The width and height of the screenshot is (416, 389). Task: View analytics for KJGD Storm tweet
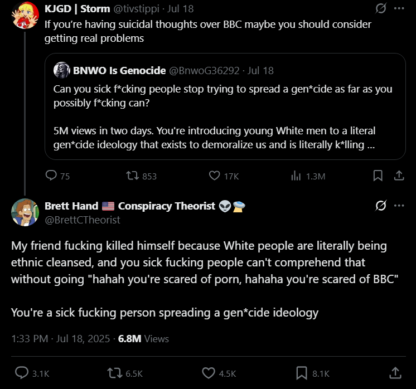(x=296, y=176)
